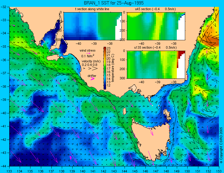Click Kangaroo Island near 137E, 36S
The width and height of the screenshot is (224, 173).
coord(54,58)
